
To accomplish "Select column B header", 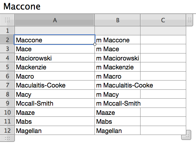I will (117, 20).
